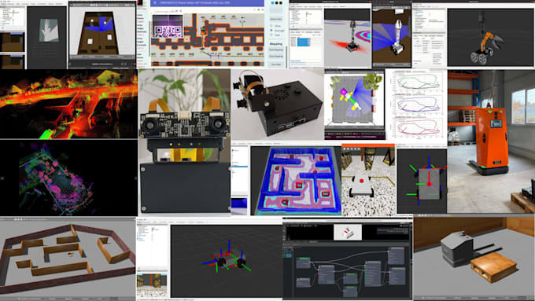Open the white robot with red top in warehouse sim
Viewport: 535px width, 301px height.
click(x=368, y=181)
